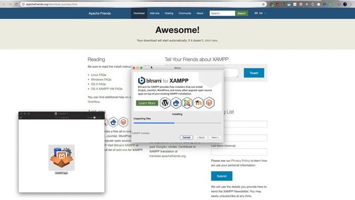
Task: Click the Back button in installer
Action: 201,137
